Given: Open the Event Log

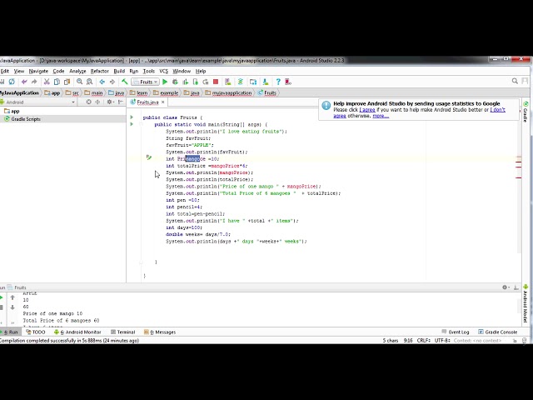Looking at the screenshot, I should [456, 332].
